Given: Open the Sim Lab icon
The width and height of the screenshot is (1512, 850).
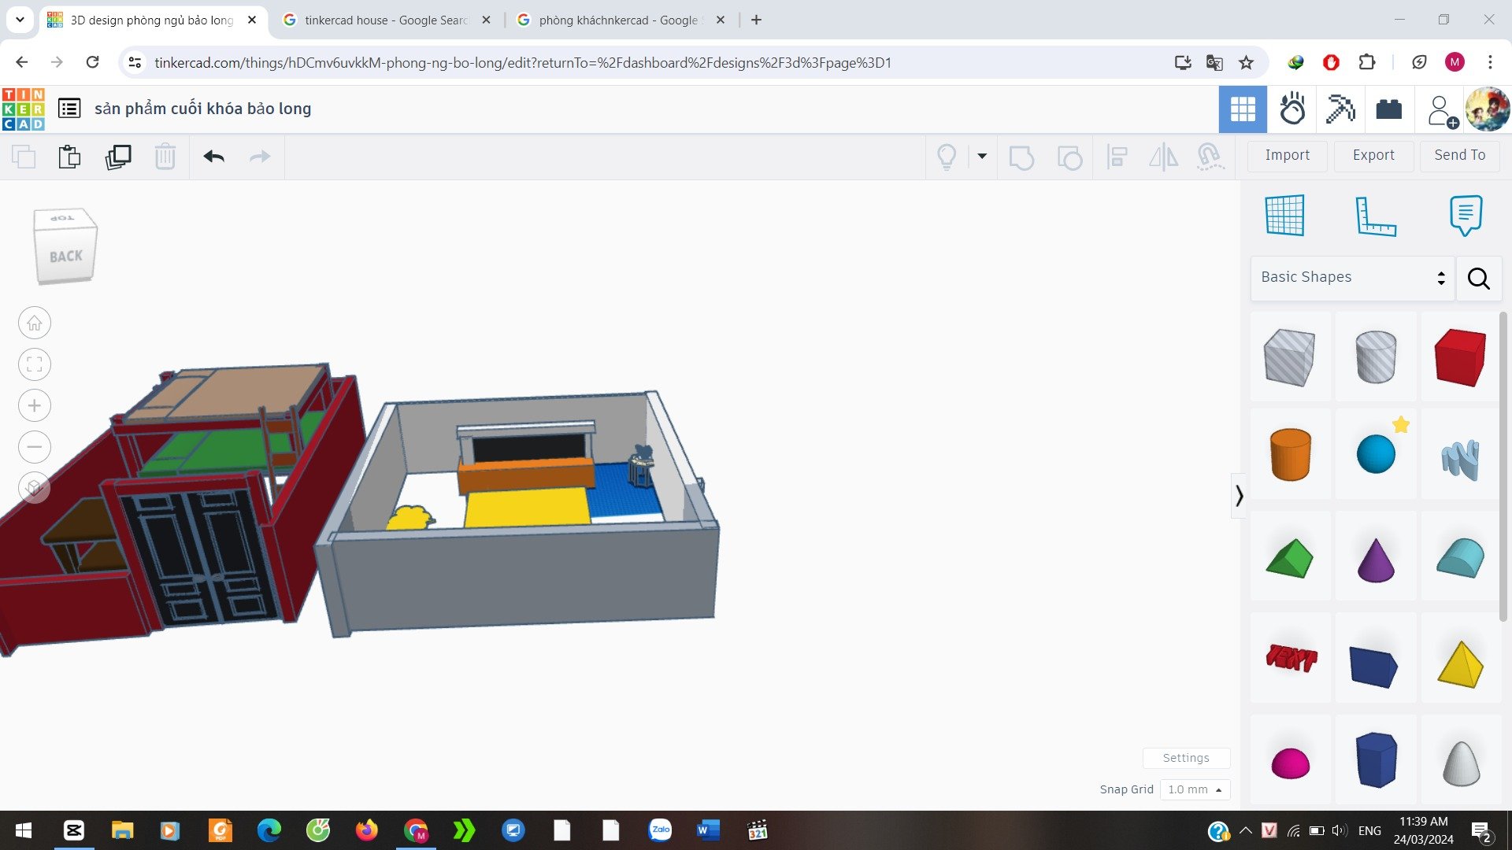Looking at the screenshot, I should click(1291, 109).
